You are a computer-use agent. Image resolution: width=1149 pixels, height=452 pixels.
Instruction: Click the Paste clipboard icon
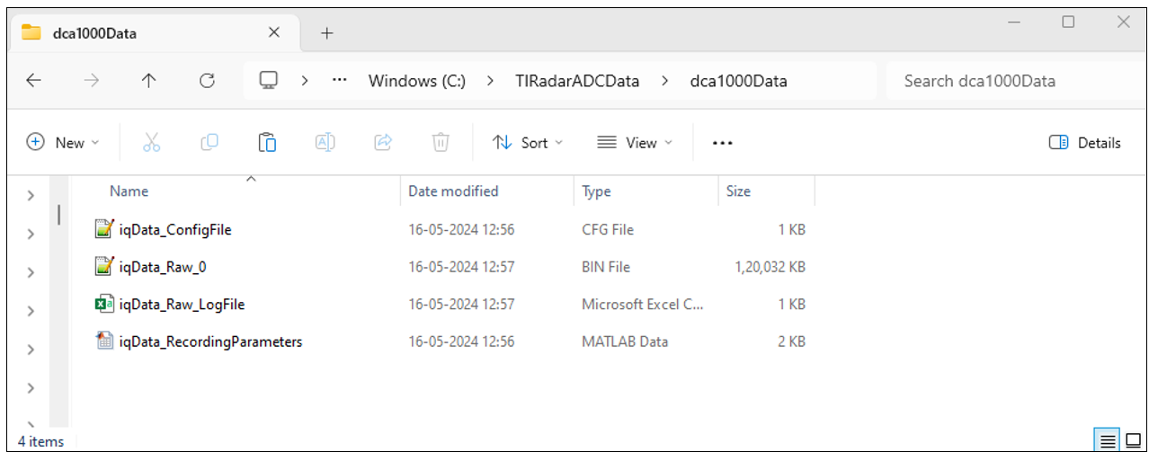tap(267, 142)
